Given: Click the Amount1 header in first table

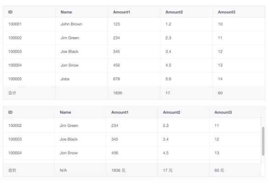Looking at the screenshot, I should pos(121,12).
